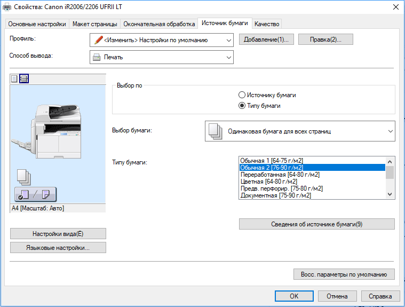The height and width of the screenshot is (307, 405).
Task: Open 'Справка' help button
Action: tap(380, 296)
